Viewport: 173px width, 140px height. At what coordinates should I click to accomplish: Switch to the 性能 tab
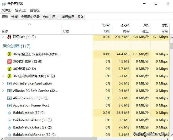coord(14,17)
